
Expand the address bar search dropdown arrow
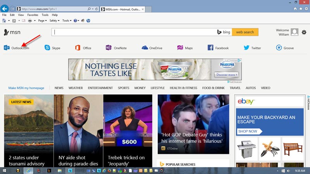point(93,9)
